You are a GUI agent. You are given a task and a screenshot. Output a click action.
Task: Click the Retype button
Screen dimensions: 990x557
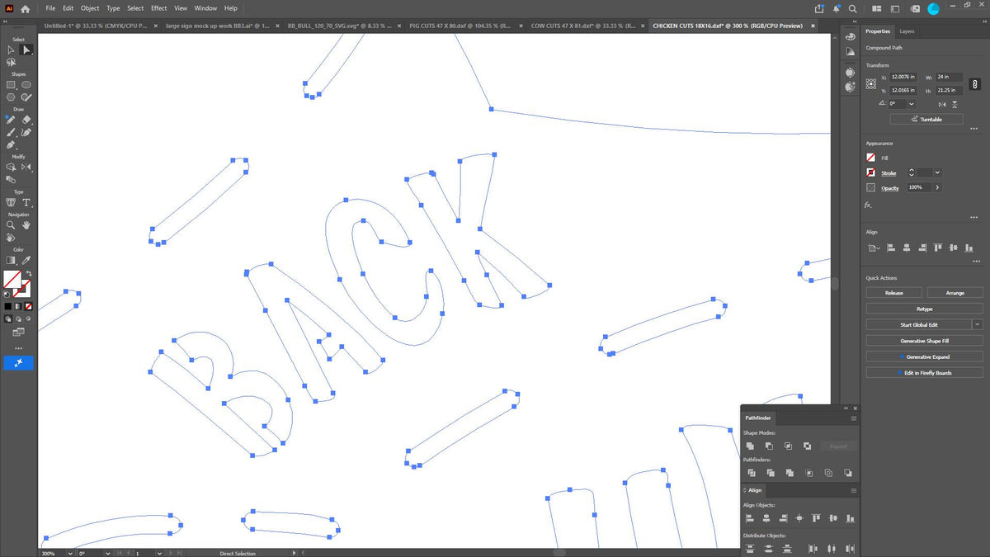pos(924,309)
